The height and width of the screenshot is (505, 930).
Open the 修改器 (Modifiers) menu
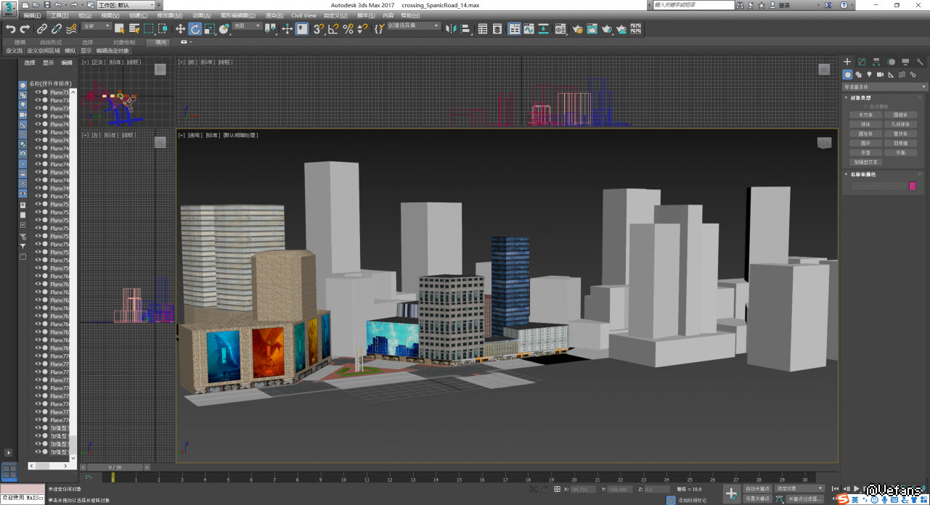coord(168,15)
